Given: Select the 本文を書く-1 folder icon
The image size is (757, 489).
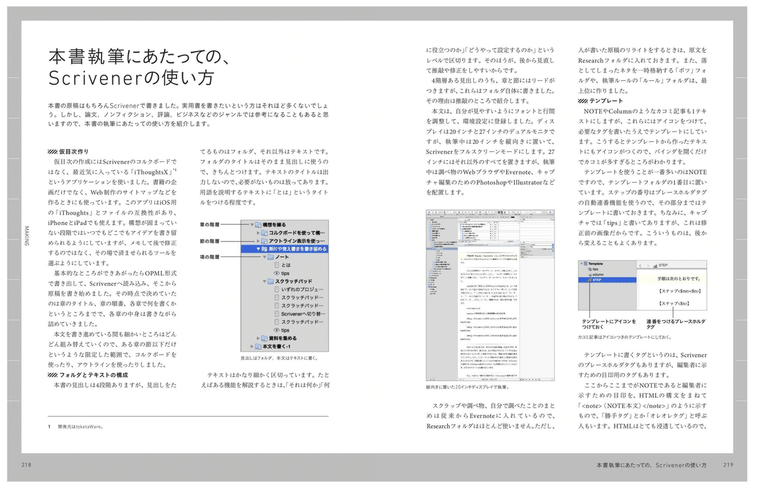Looking at the screenshot, I should click(258, 347).
